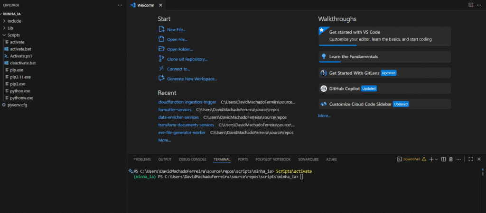Maximize the terminal panel size
This screenshot has width=486, height=213.
tap(470, 160)
